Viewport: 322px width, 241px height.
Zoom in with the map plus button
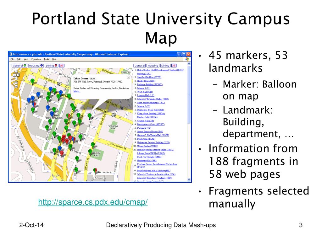16,83
